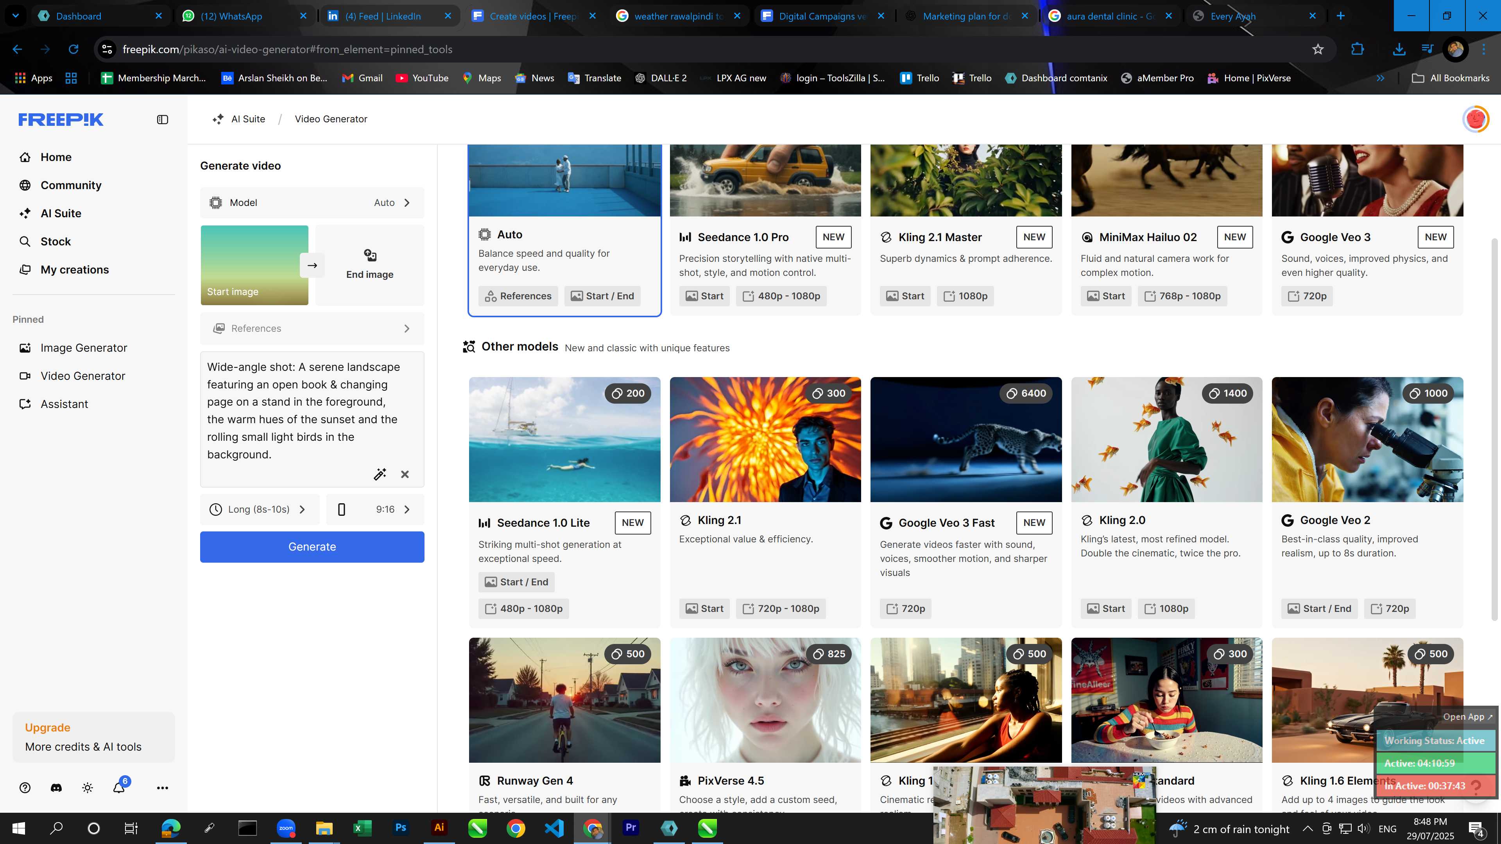Open Chrome extensions puzzle icon
This screenshot has width=1501, height=844.
1358,50
